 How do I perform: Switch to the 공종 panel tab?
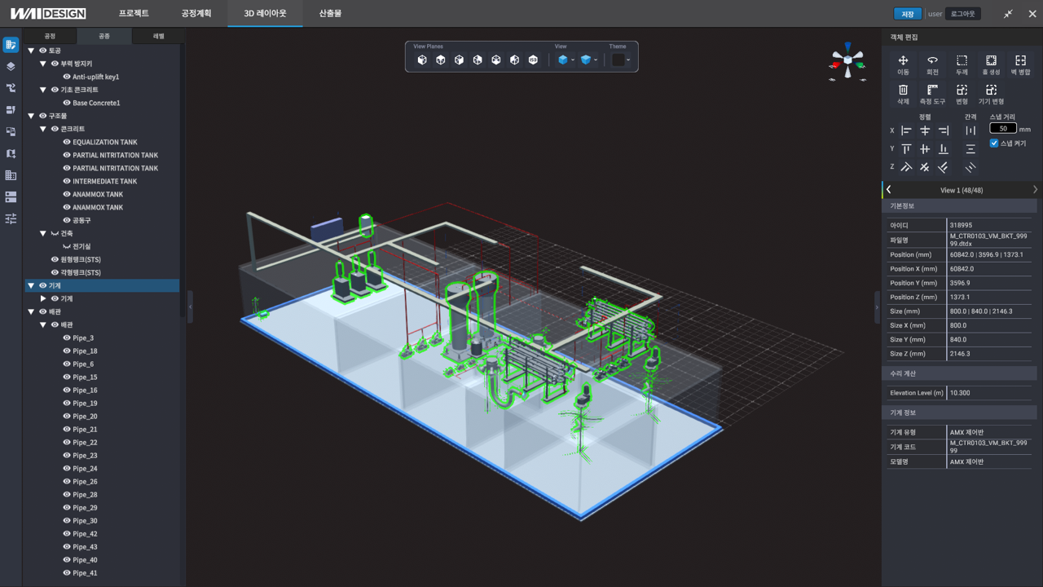104,36
